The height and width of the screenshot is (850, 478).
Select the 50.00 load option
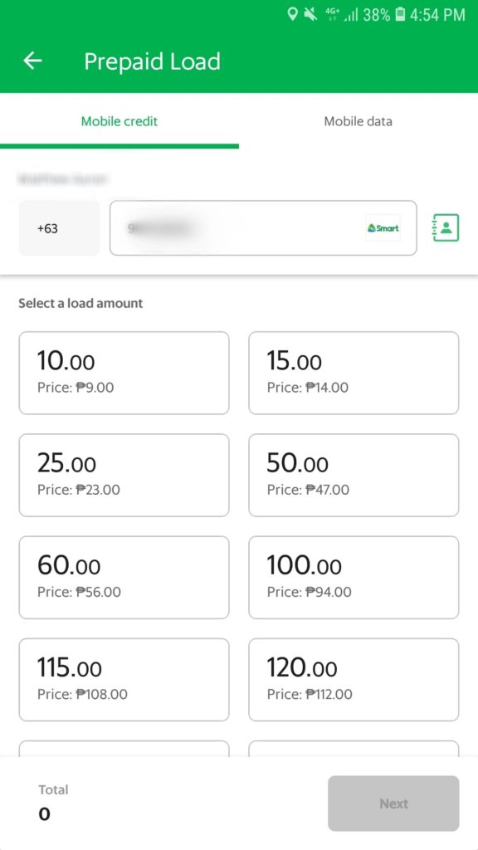[354, 476]
